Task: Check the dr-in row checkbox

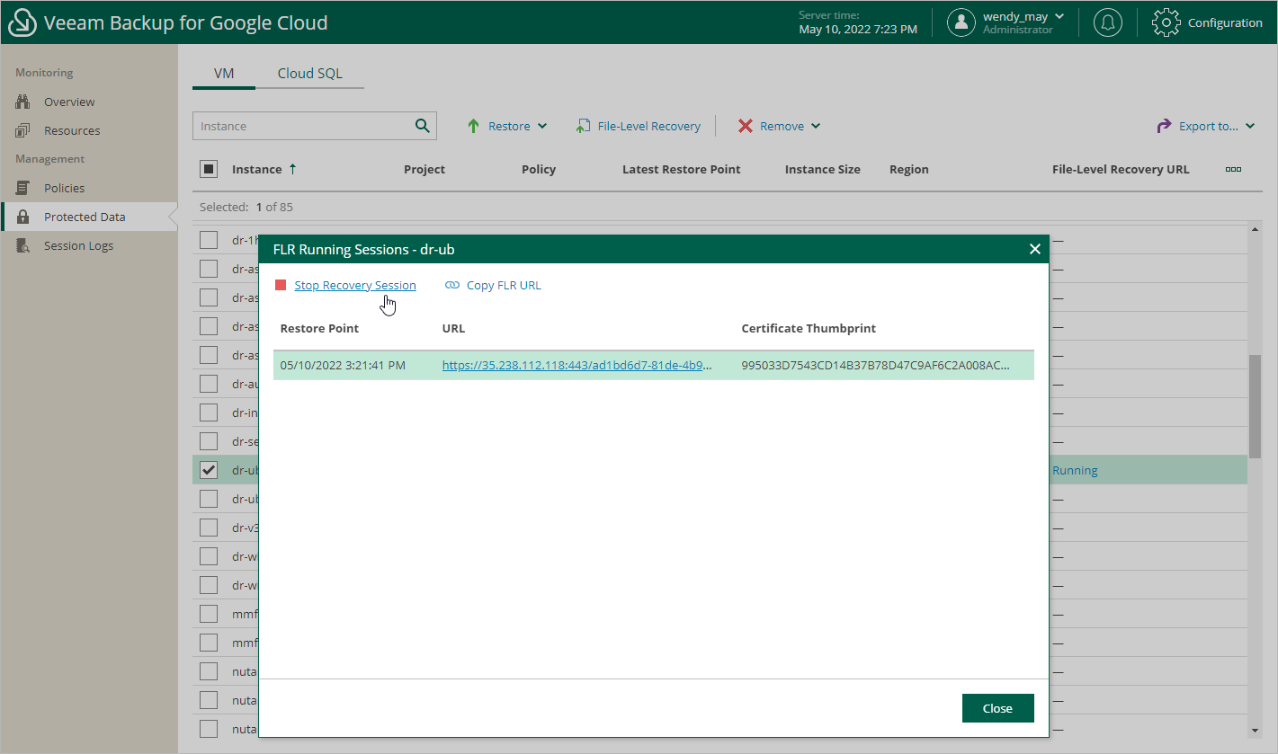Action: tap(209, 412)
